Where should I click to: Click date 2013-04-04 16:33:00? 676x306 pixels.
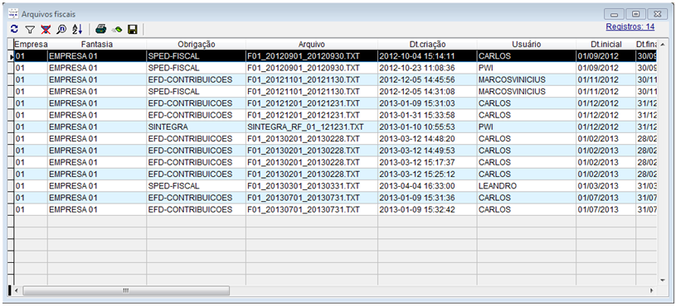[x=427, y=186]
